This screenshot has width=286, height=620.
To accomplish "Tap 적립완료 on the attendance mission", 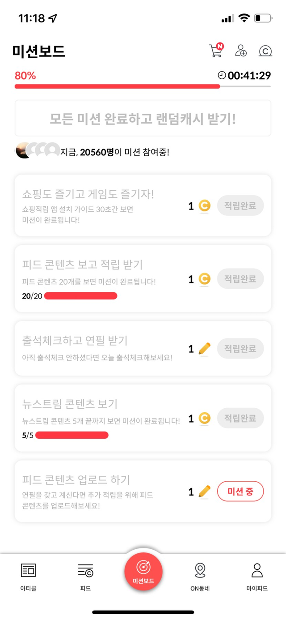I will pos(240,349).
